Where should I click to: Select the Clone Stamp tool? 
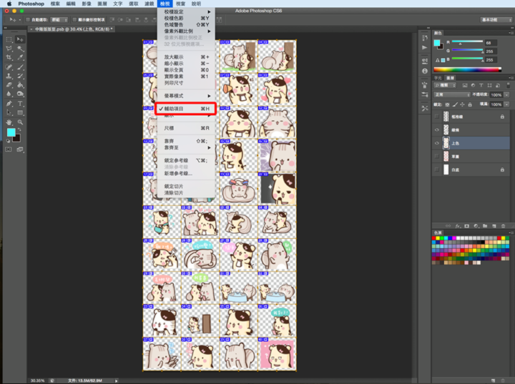tap(9, 77)
